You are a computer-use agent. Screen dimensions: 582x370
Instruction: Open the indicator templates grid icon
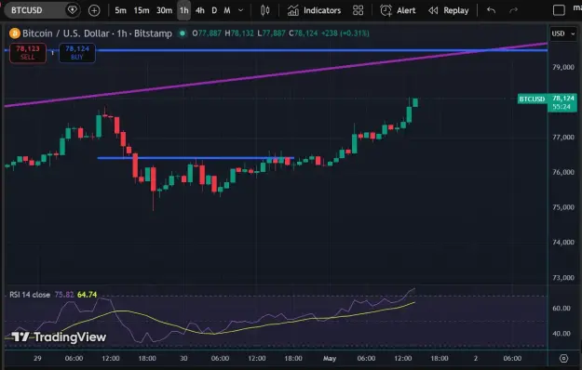pyautogui.click(x=359, y=10)
